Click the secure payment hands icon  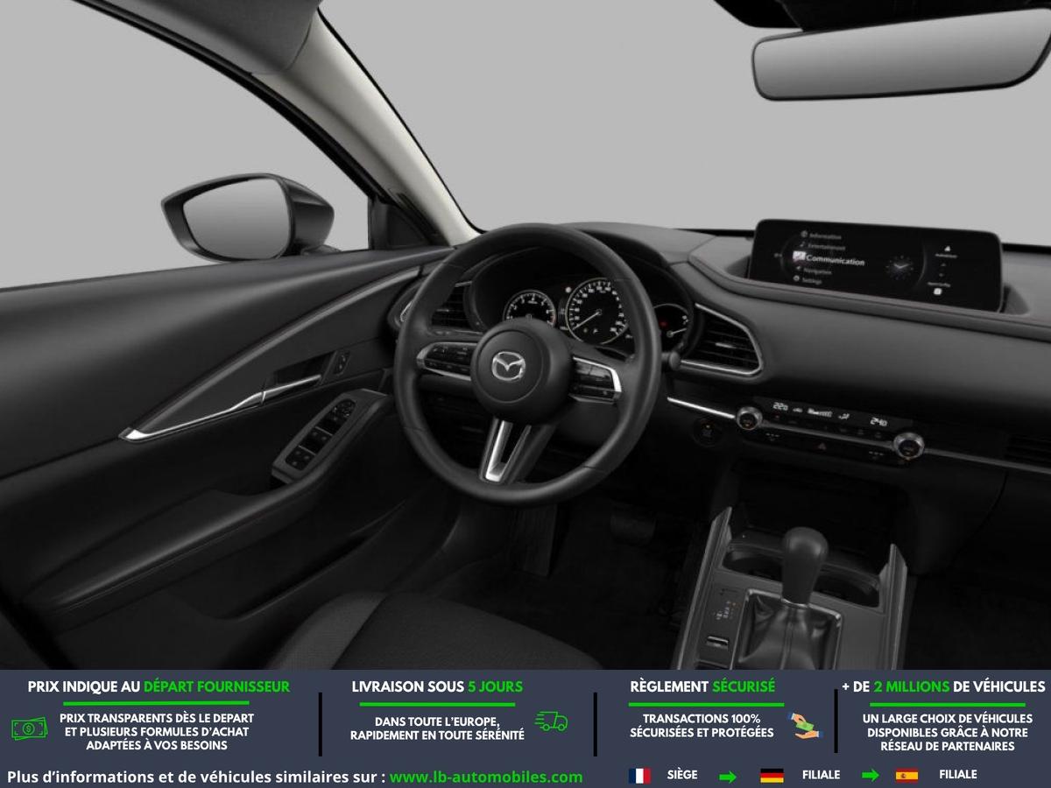(801, 725)
